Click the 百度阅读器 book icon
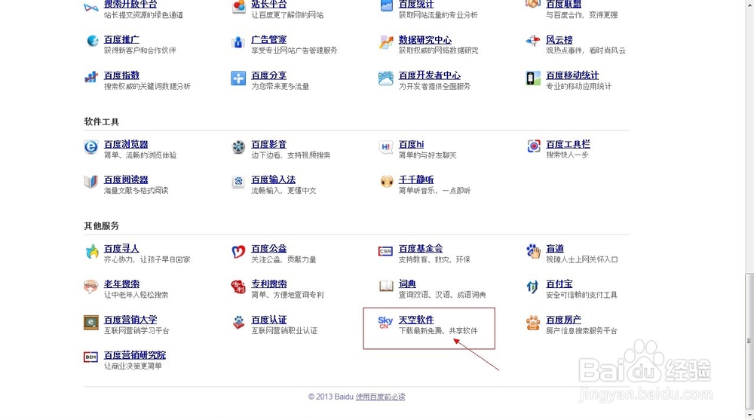This screenshot has width=754, height=420. tap(91, 182)
